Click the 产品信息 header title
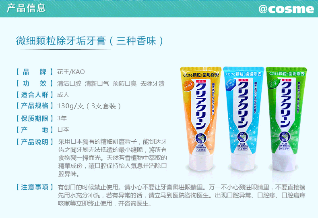Screen dimensions: 318x218 [26, 8]
